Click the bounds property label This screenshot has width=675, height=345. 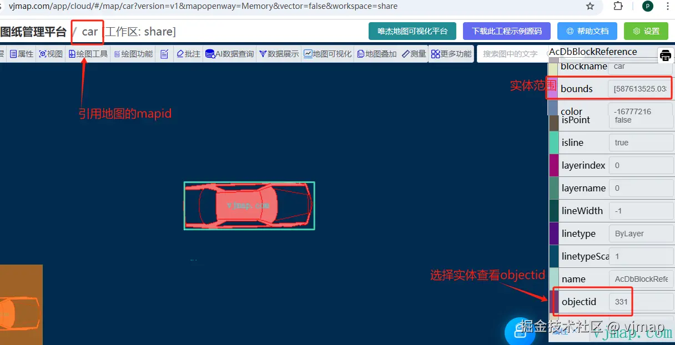tap(577, 89)
